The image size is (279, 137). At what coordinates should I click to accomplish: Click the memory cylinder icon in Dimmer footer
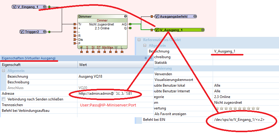pyautogui.click(x=81, y=47)
